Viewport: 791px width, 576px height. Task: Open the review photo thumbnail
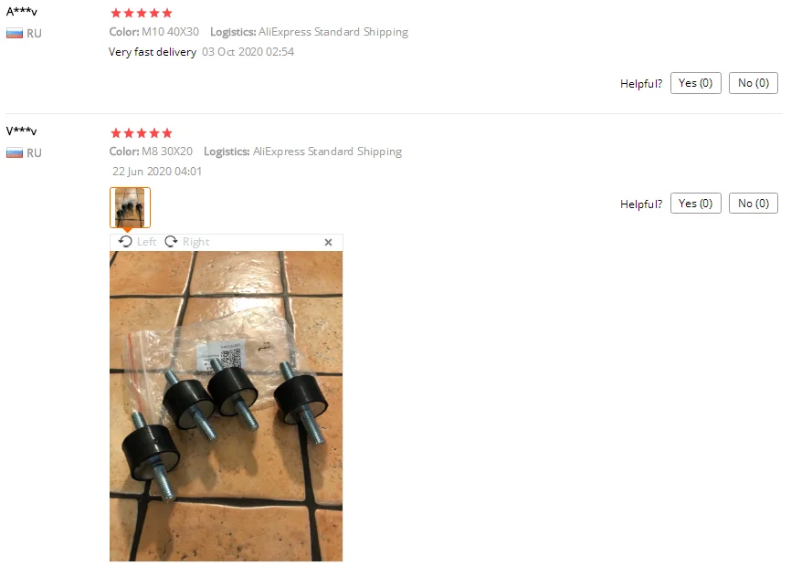[130, 207]
